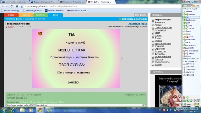Open the Видео site tab
The image size is (201, 113).
click(11, 15)
